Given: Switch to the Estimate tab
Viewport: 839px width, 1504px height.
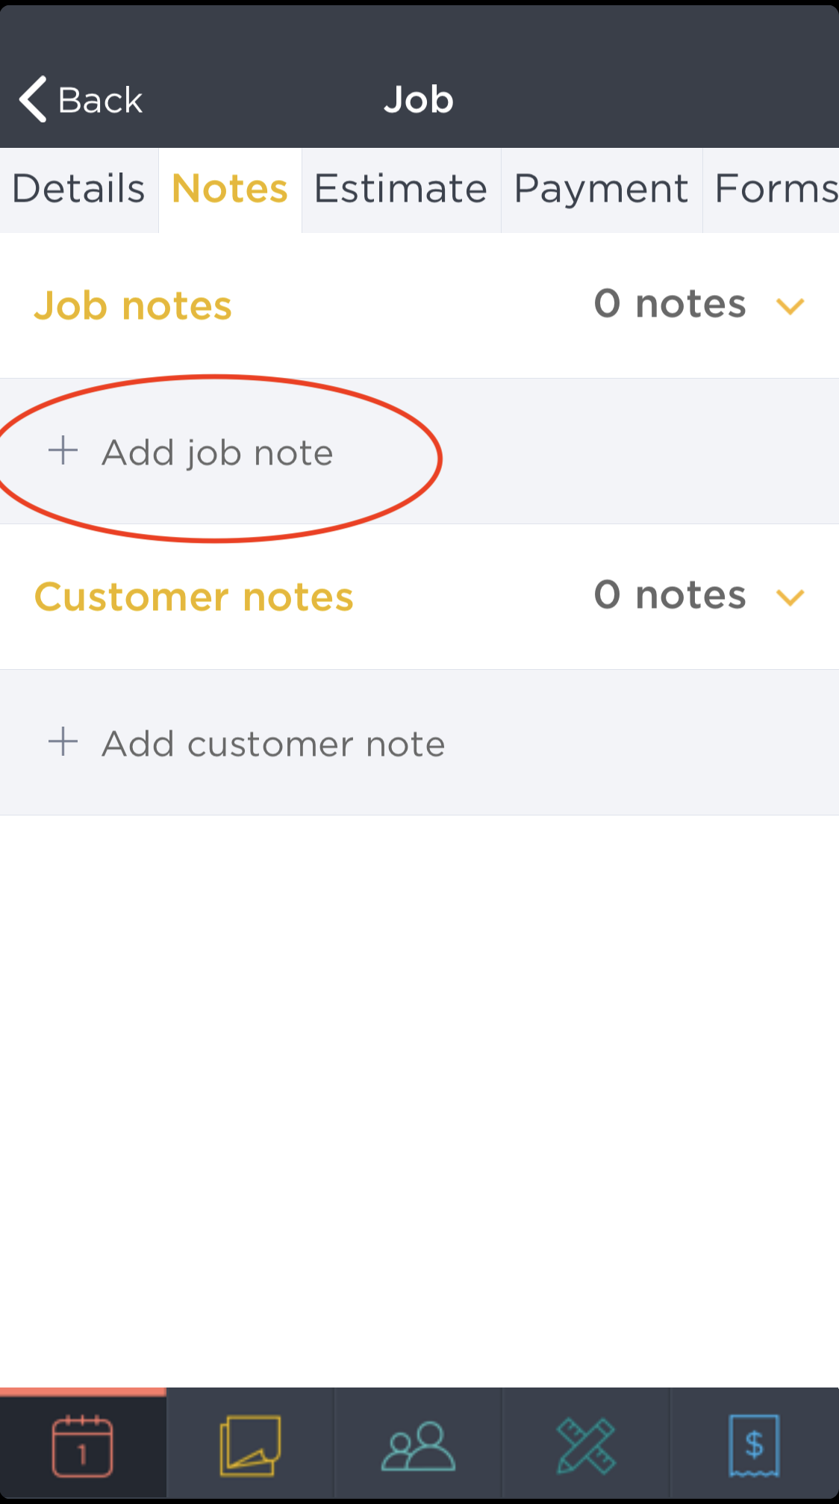Looking at the screenshot, I should click(401, 190).
